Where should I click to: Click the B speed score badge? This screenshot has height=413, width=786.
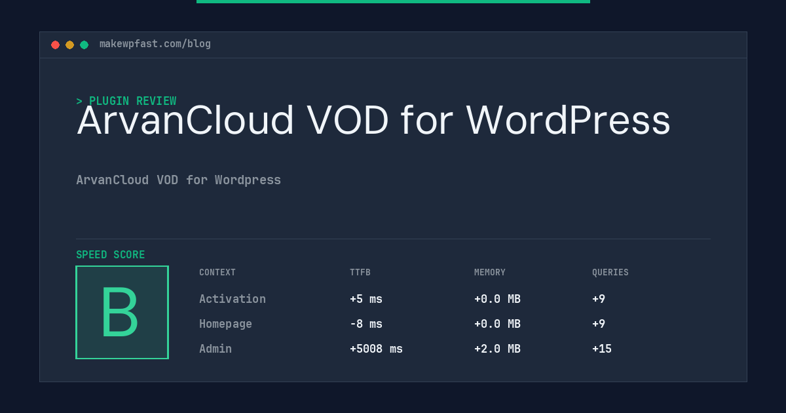click(122, 312)
